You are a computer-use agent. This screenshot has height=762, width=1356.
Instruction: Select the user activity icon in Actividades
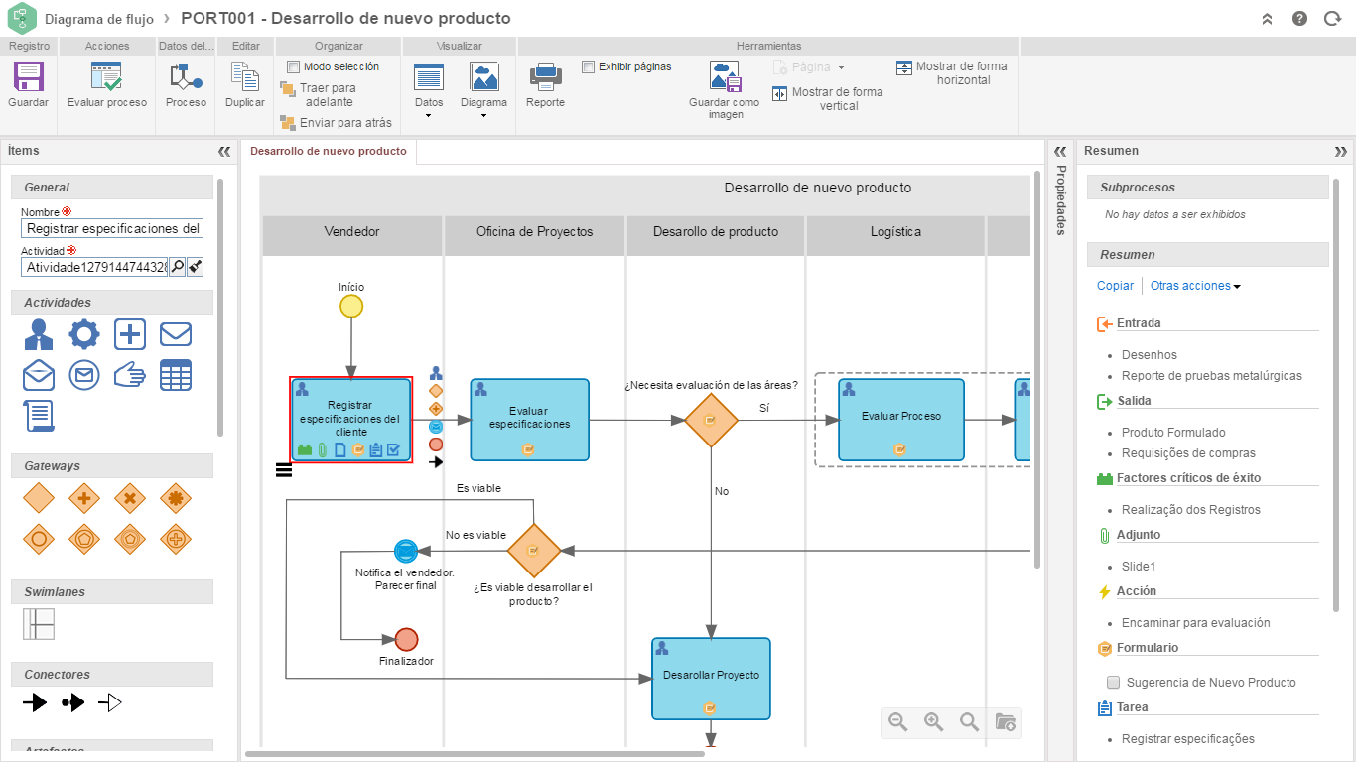39,334
